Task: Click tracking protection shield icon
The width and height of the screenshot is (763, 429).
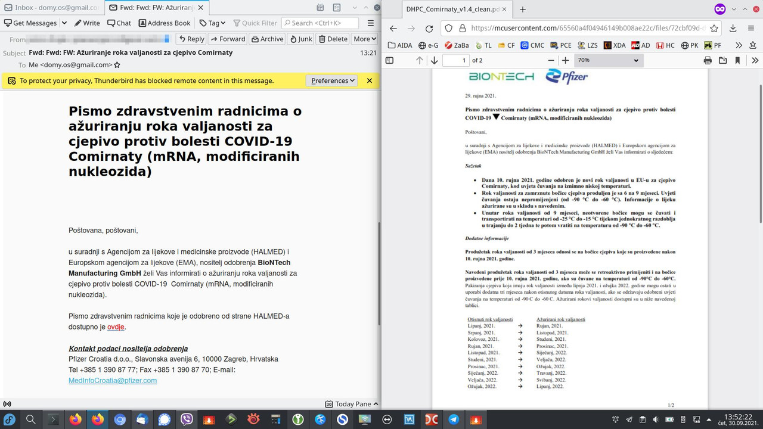Action: (449, 28)
